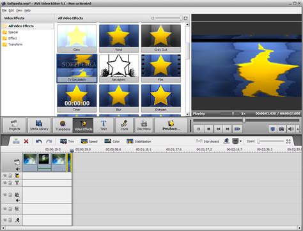Click the zoom-to-fit timeline icon

click(x=288, y=141)
